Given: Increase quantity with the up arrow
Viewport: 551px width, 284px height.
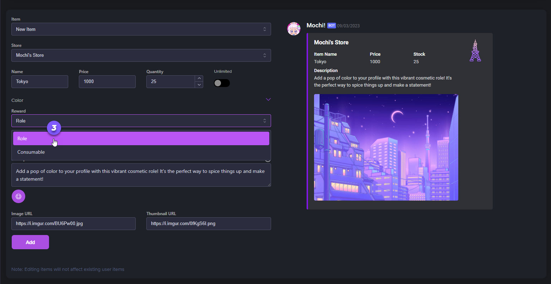Looking at the screenshot, I should pyautogui.click(x=199, y=78).
